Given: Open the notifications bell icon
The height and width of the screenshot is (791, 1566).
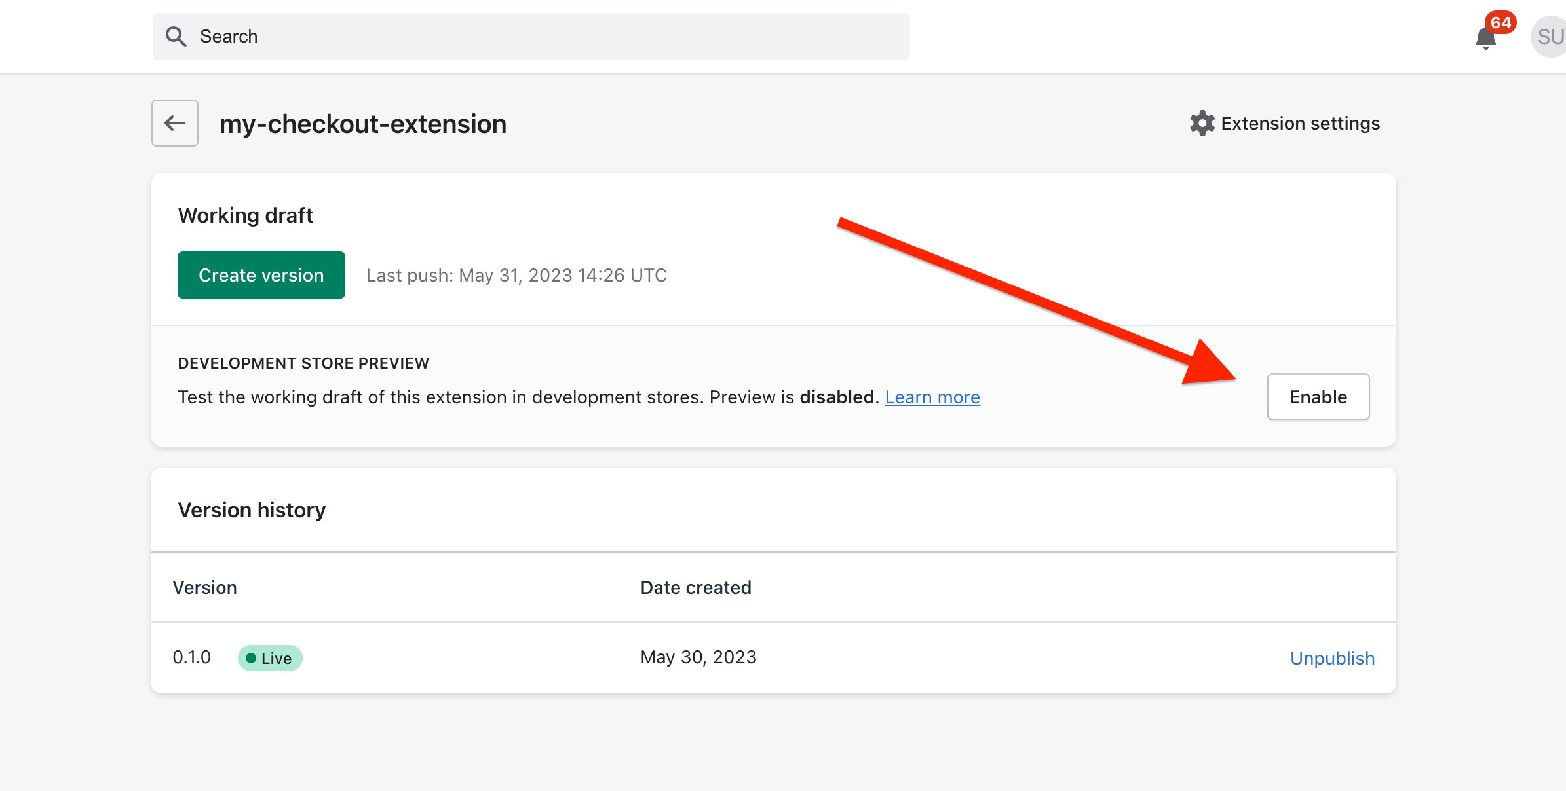Looking at the screenshot, I should coord(1485,37).
